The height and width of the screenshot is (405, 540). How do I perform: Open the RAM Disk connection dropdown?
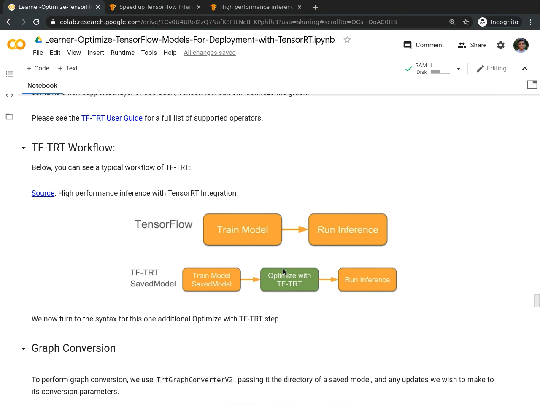pos(459,69)
